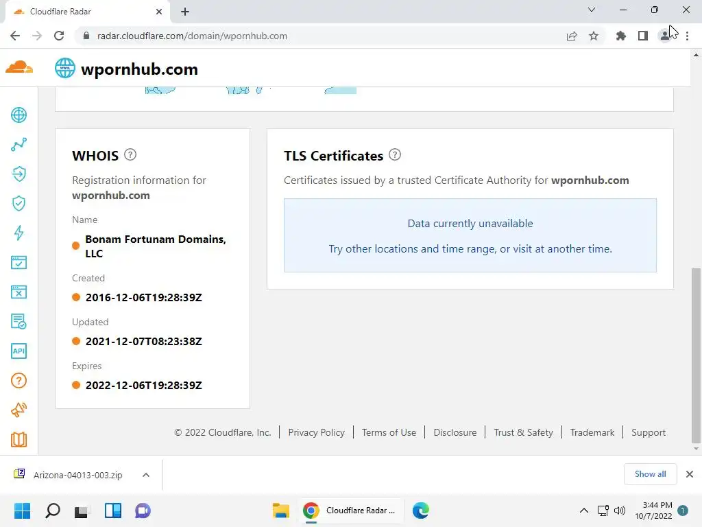
Task: Open Windows taskbar search
Action: point(52,511)
